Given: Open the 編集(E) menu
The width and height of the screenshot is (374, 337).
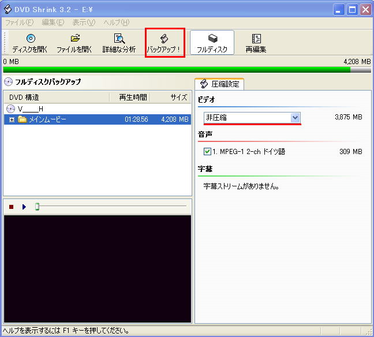Looking at the screenshot, I should point(53,23).
